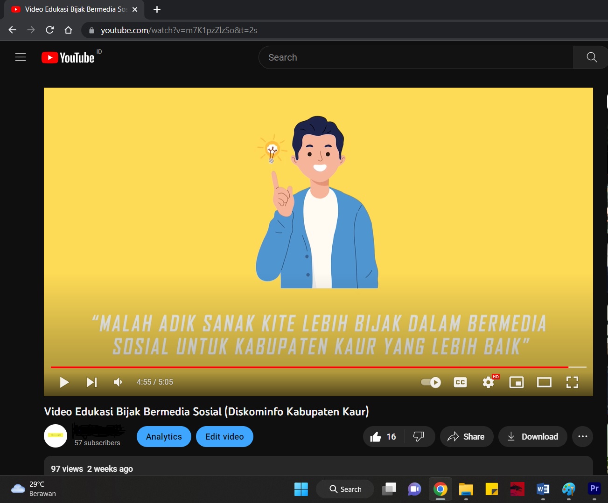Skip to the next video
The height and width of the screenshot is (503, 608).
pos(92,382)
